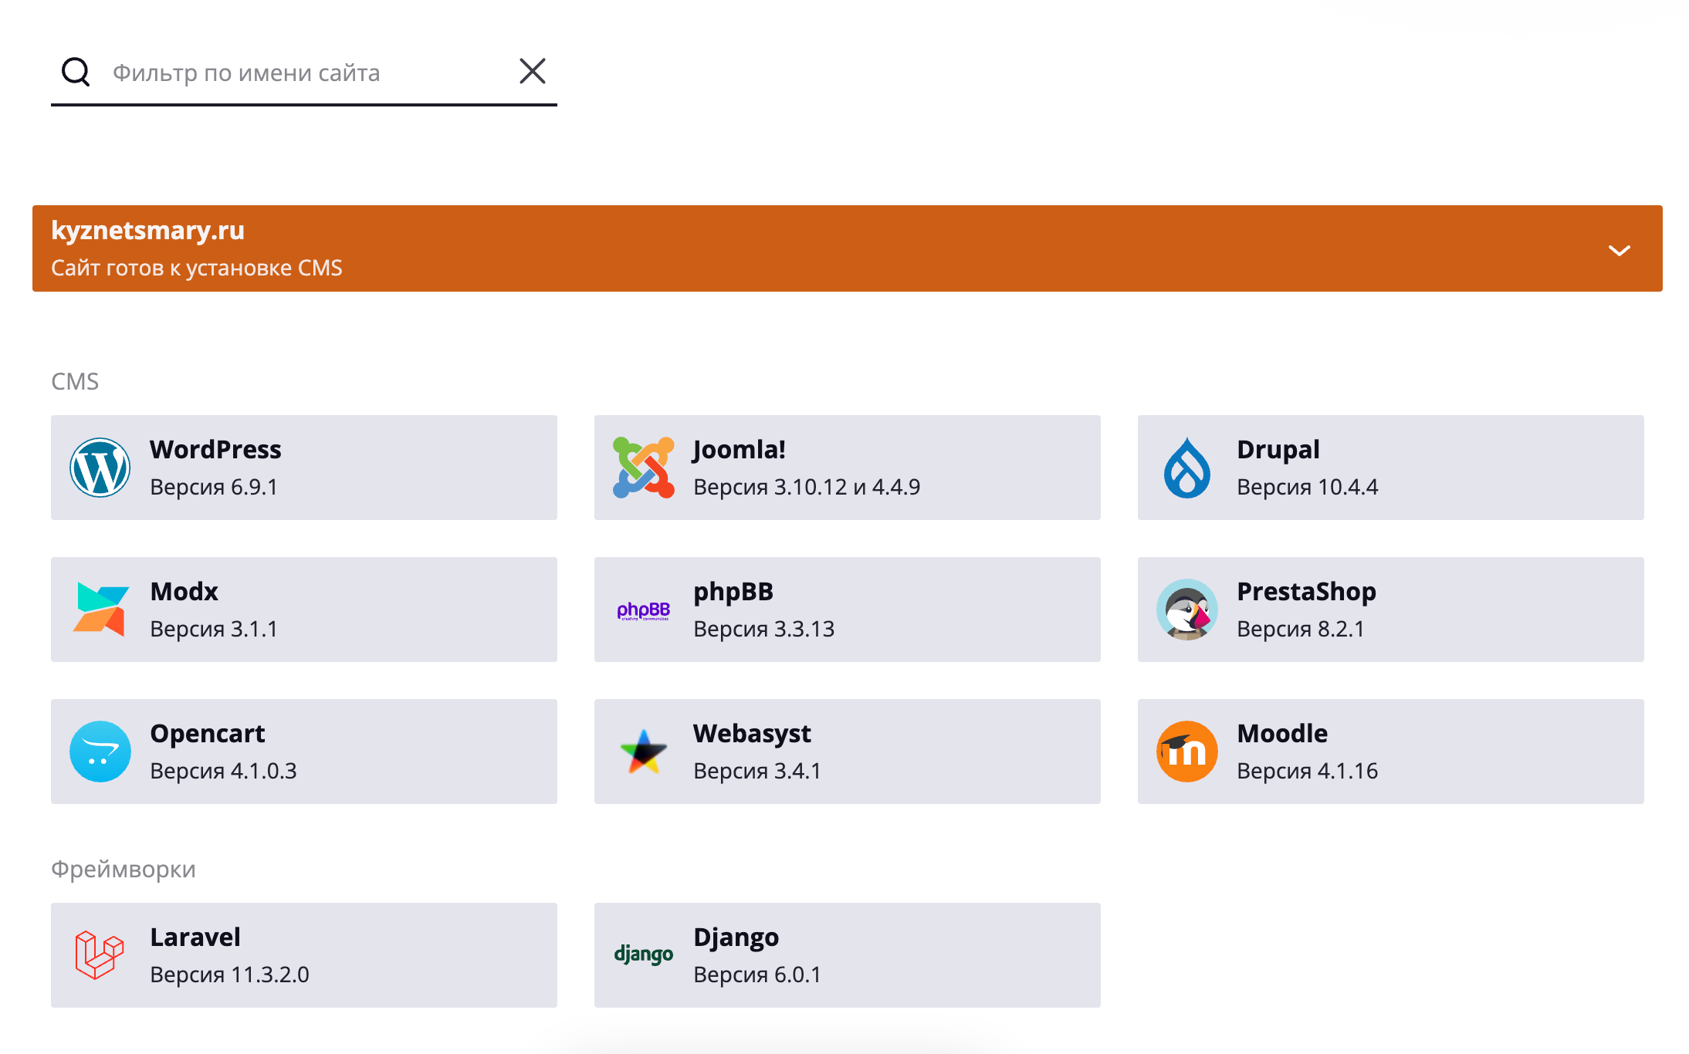Click the Joomla! logo icon
The image size is (1689, 1054).
click(644, 468)
